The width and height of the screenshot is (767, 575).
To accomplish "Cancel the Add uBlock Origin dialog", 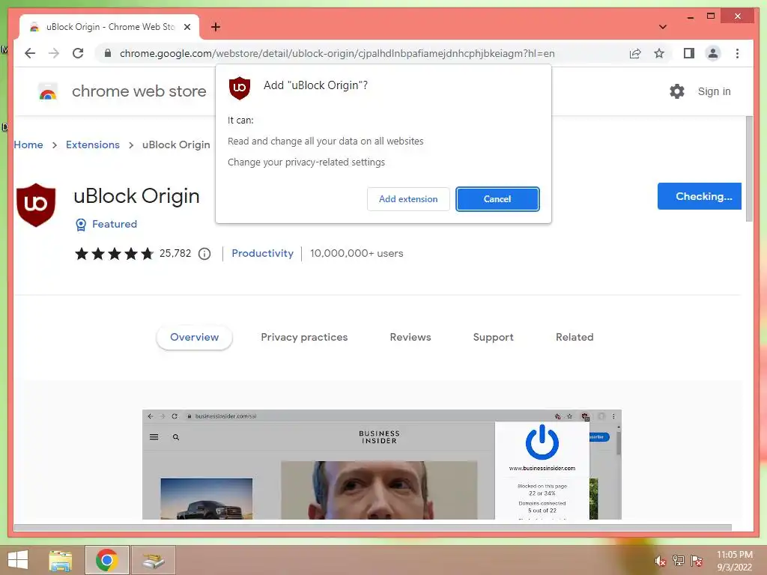I will tap(497, 199).
